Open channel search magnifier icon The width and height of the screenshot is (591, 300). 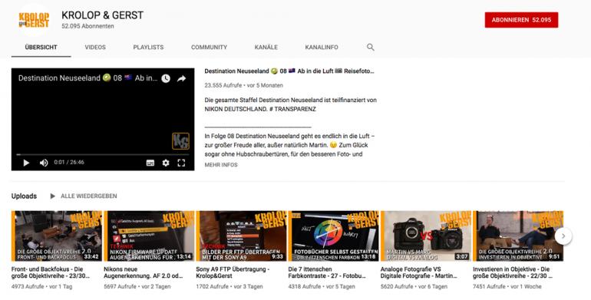click(x=371, y=47)
